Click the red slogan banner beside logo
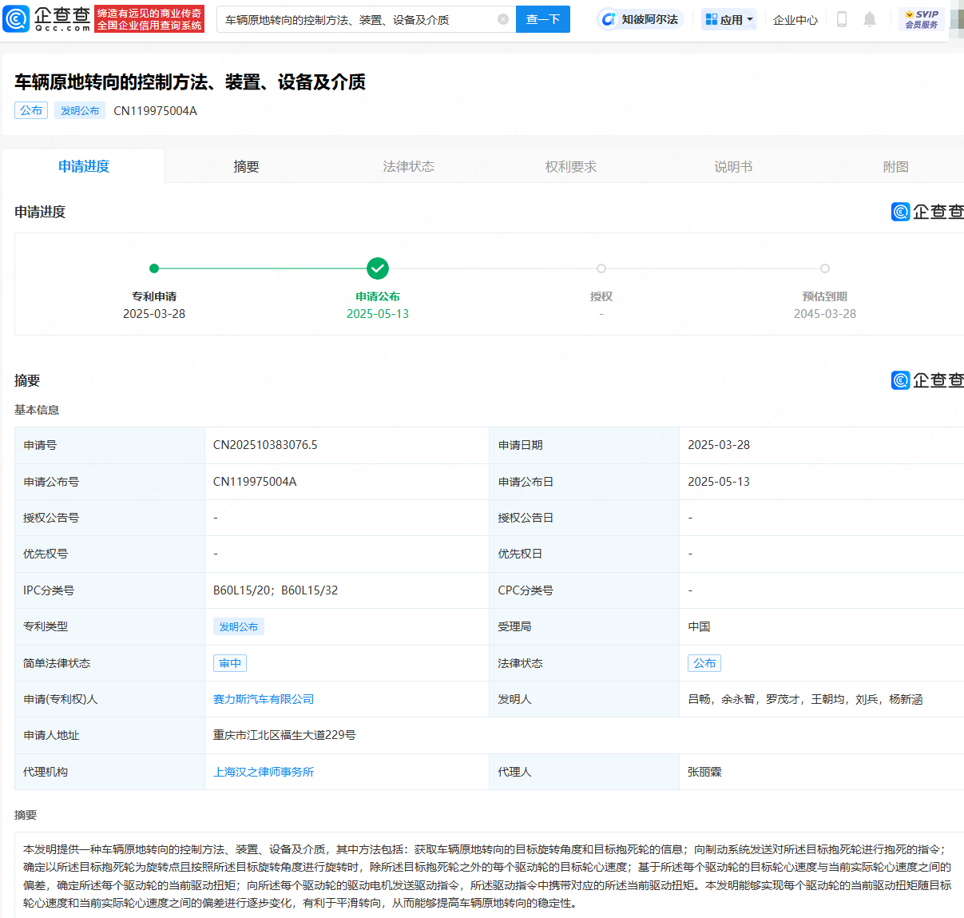The height and width of the screenshot is (918, 964). pyautogui.click(x=149, y=19)
